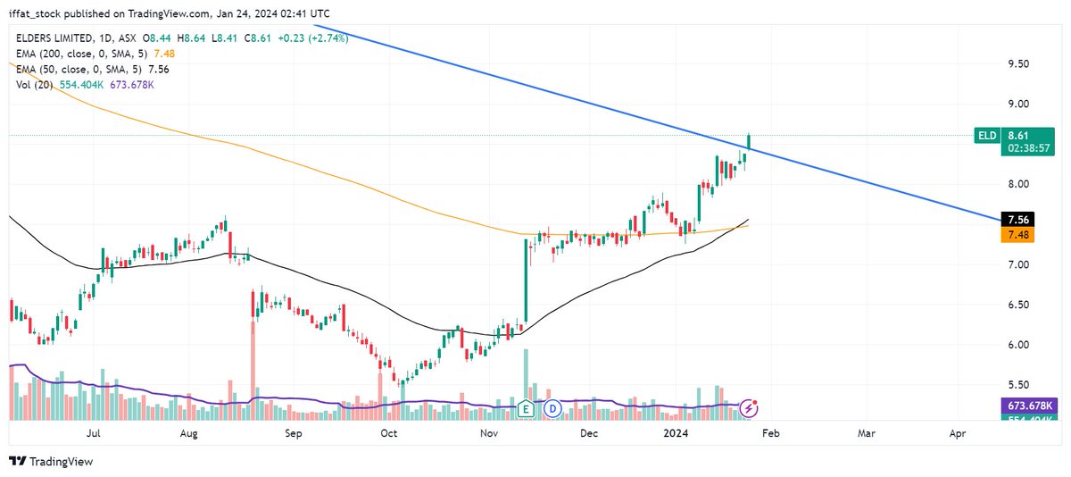Click the 8.00 price axis label
This screenshot has width=1071, height=477.
point(1019,184)
